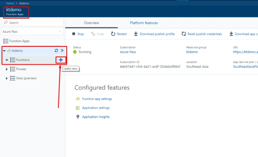Open the https://ktdemo URL link
Viewport: 258px width, 157px height.
[x=245, y=52]
